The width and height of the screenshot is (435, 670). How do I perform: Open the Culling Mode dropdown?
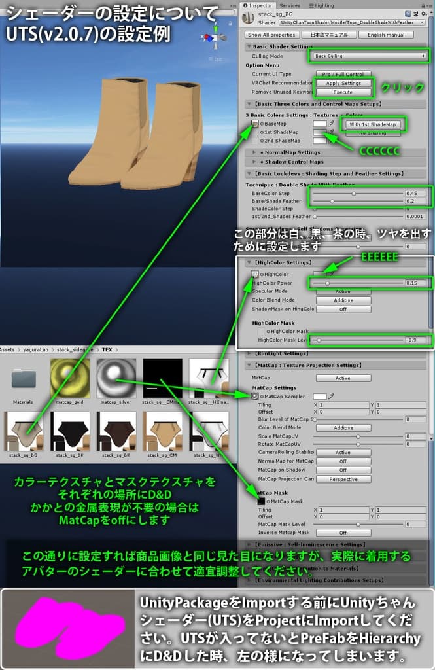(x=369, y=56)
